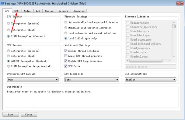
Task: Check libac3dec.sprx library
Action: (x=127, y=31)
